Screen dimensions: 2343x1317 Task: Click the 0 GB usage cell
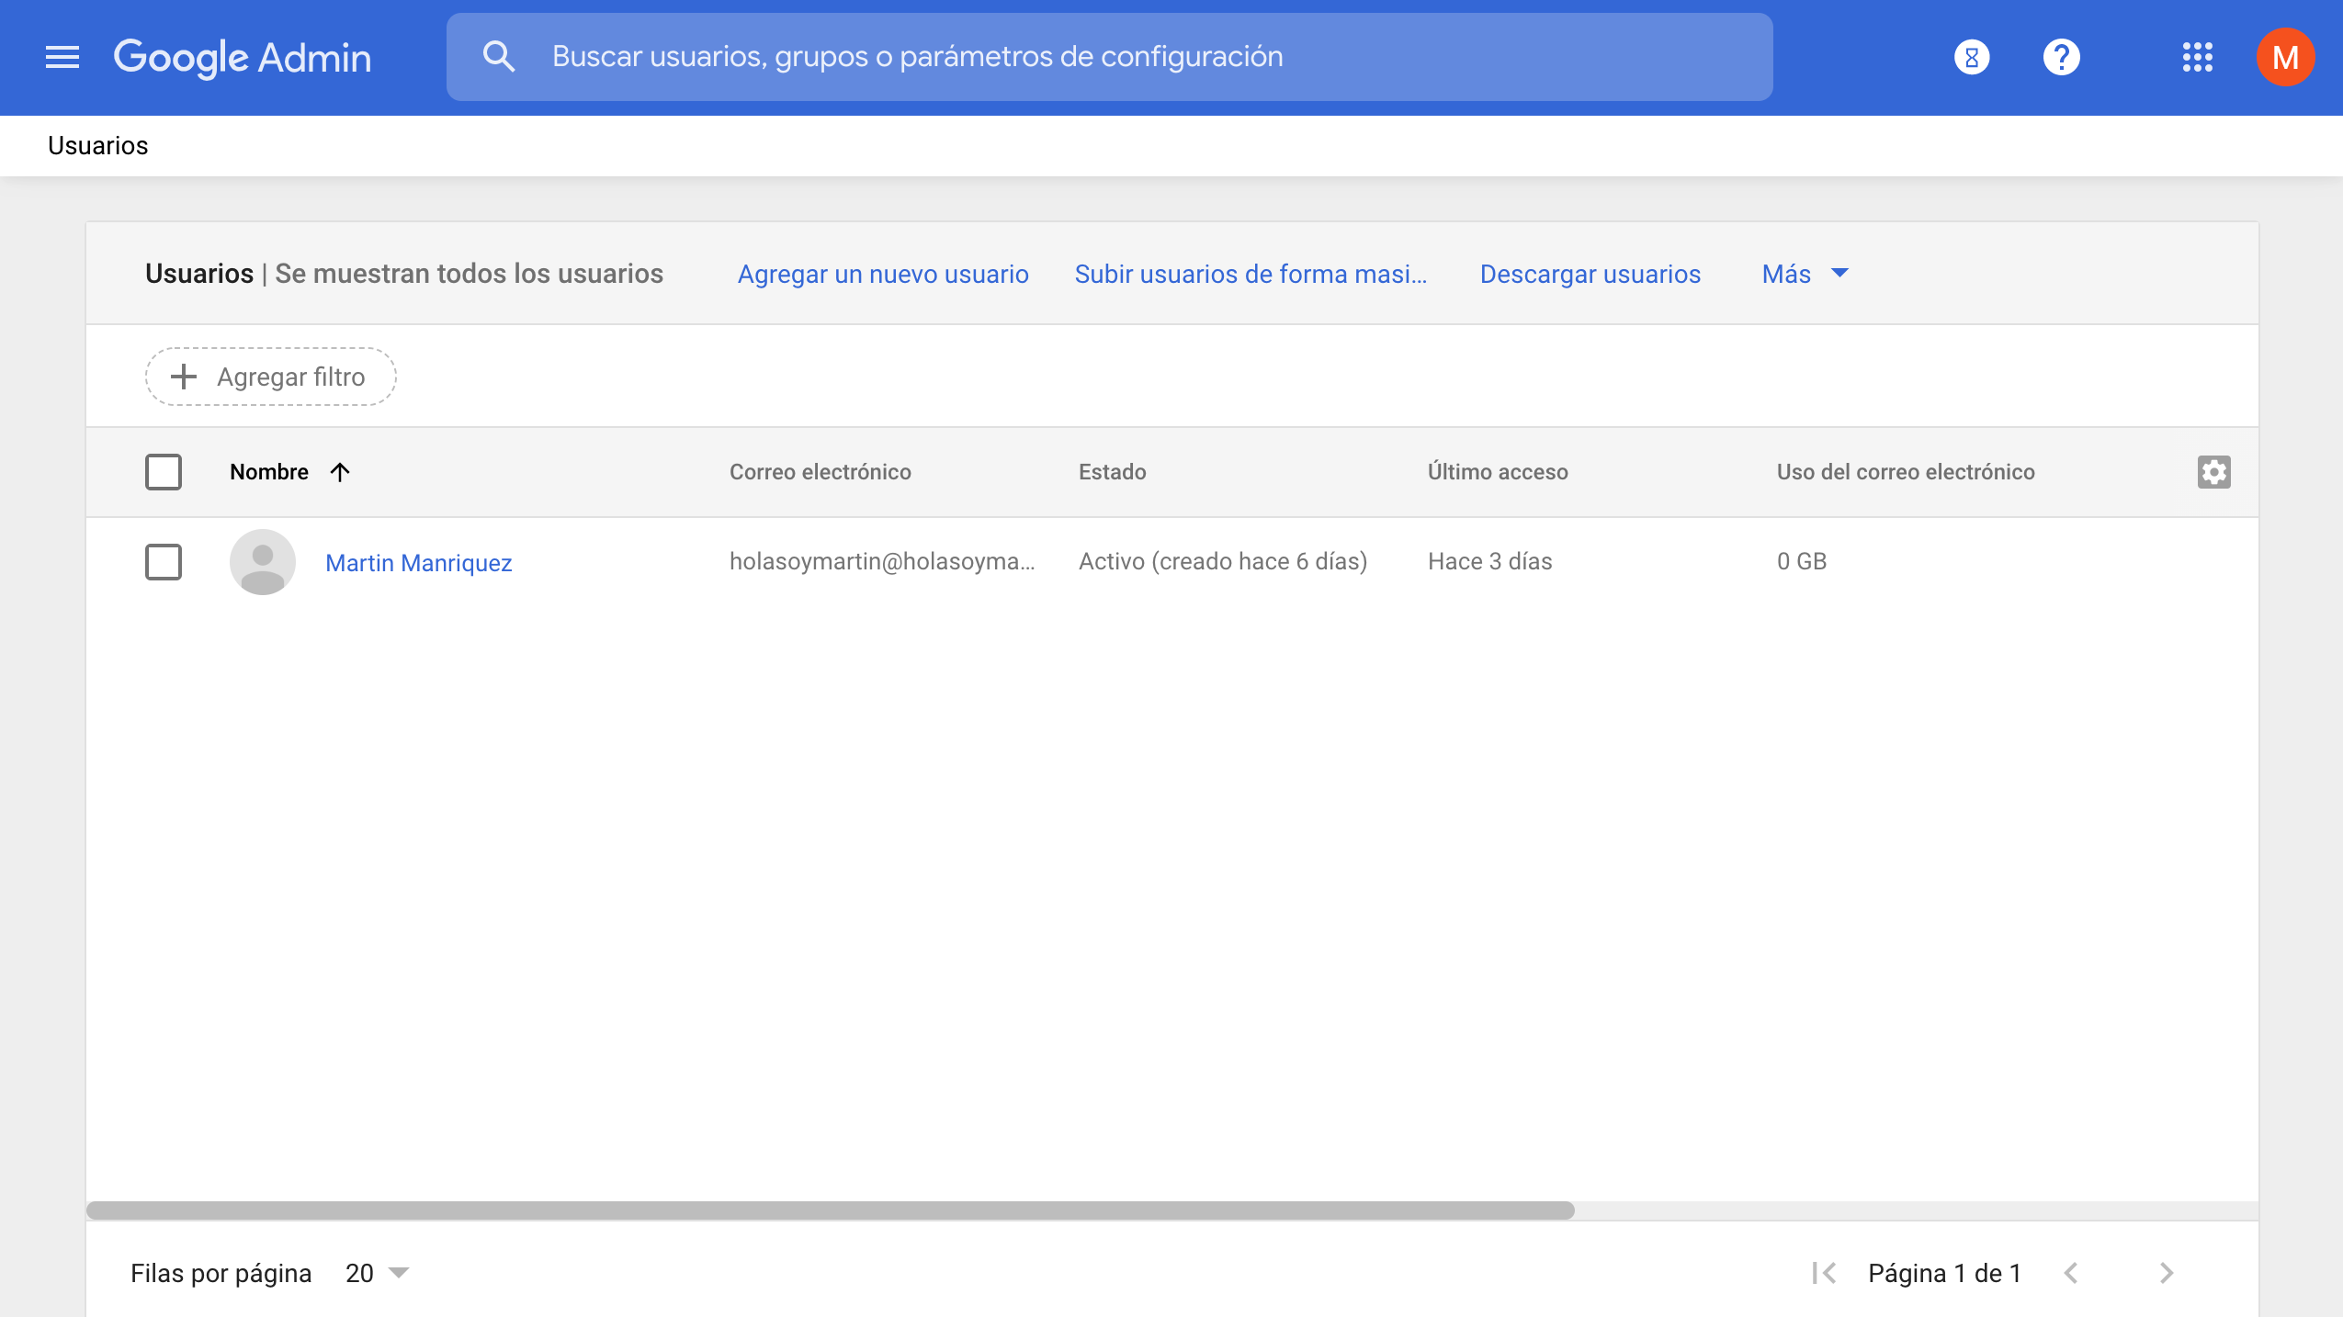1802,561
